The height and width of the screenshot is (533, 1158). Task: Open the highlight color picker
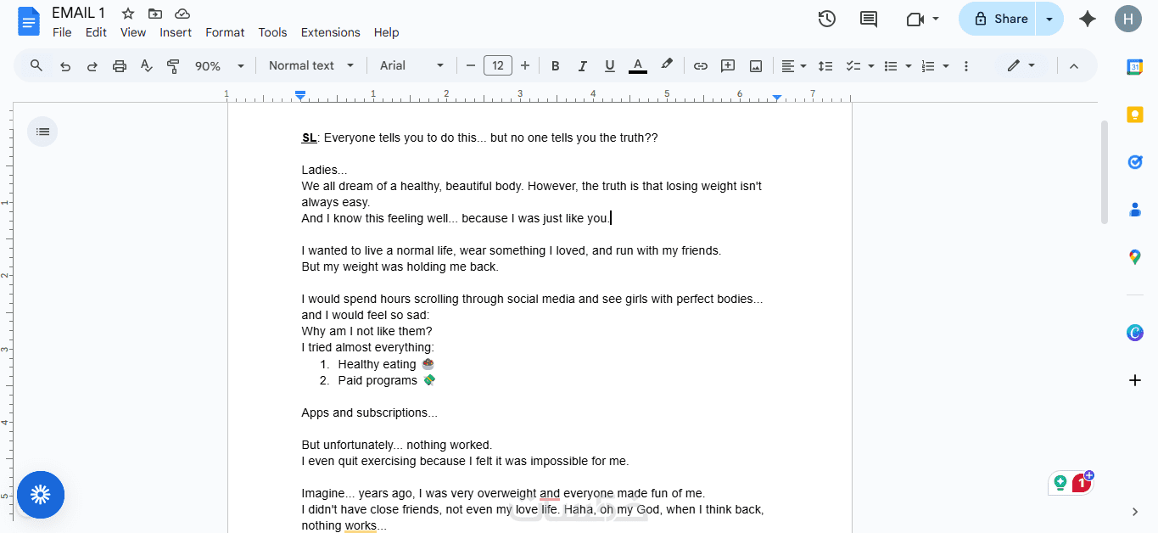(667, 65)
